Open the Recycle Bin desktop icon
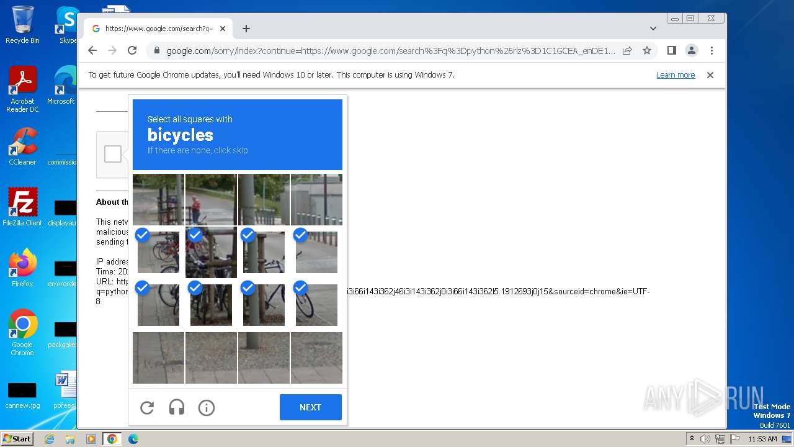Screen dimensions: 794x447 click(x=22, y=24)
